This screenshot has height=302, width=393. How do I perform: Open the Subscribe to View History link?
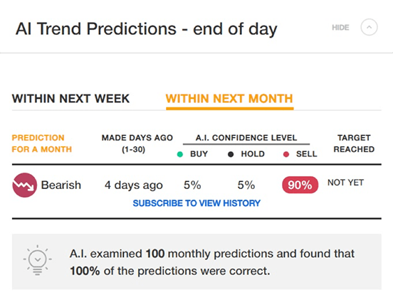[x=197, y=203]
